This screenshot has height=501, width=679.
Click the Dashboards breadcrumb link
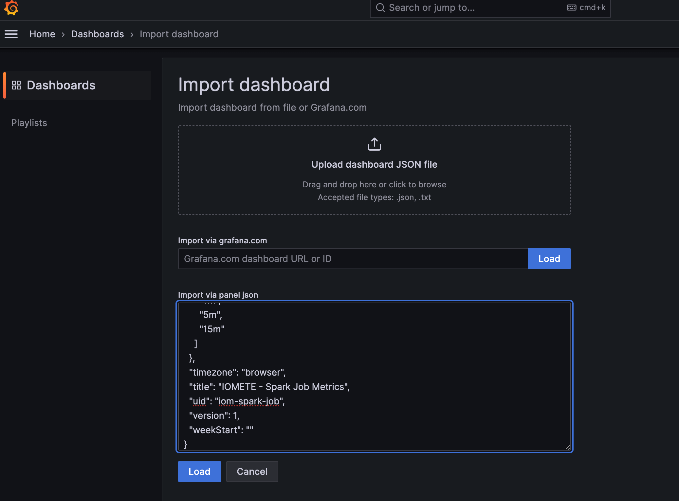click(98, 34)
